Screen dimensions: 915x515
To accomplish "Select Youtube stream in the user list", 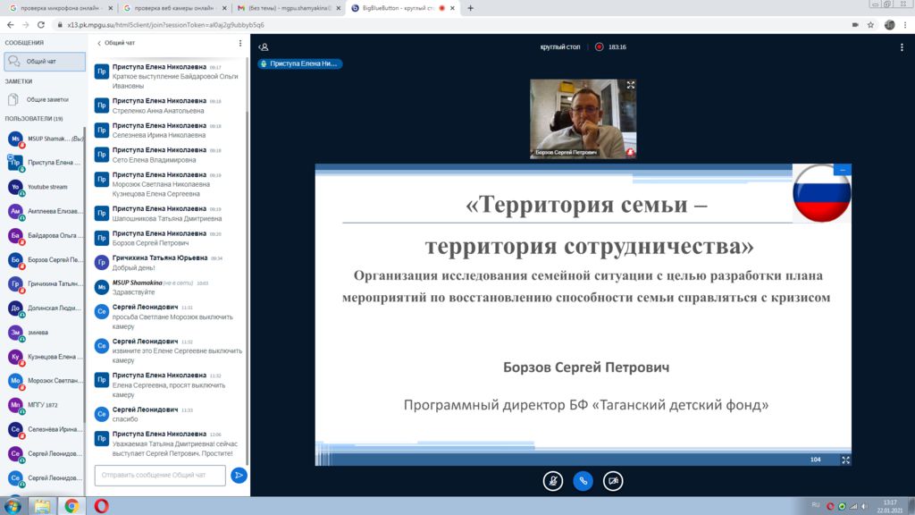I will coord(46,187).
